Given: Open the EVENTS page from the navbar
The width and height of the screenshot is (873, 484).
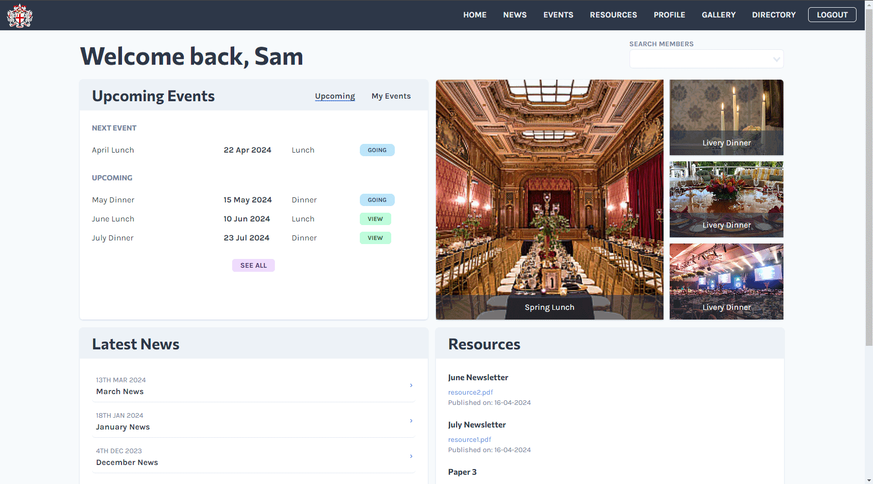Looking at the screenshot, I should (x=558, y=15).
